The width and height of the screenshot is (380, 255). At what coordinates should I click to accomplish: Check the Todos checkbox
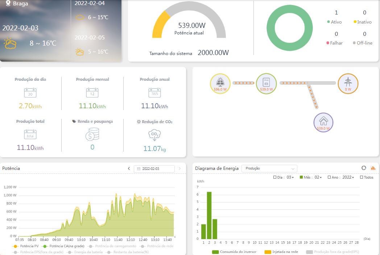click(362, 177)
